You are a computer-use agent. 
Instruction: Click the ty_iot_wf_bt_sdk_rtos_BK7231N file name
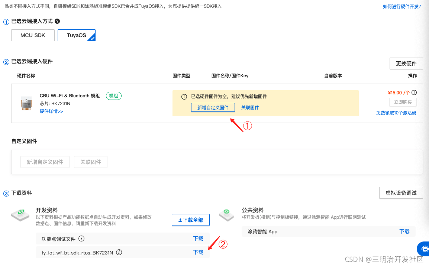(x=77, y=253)
